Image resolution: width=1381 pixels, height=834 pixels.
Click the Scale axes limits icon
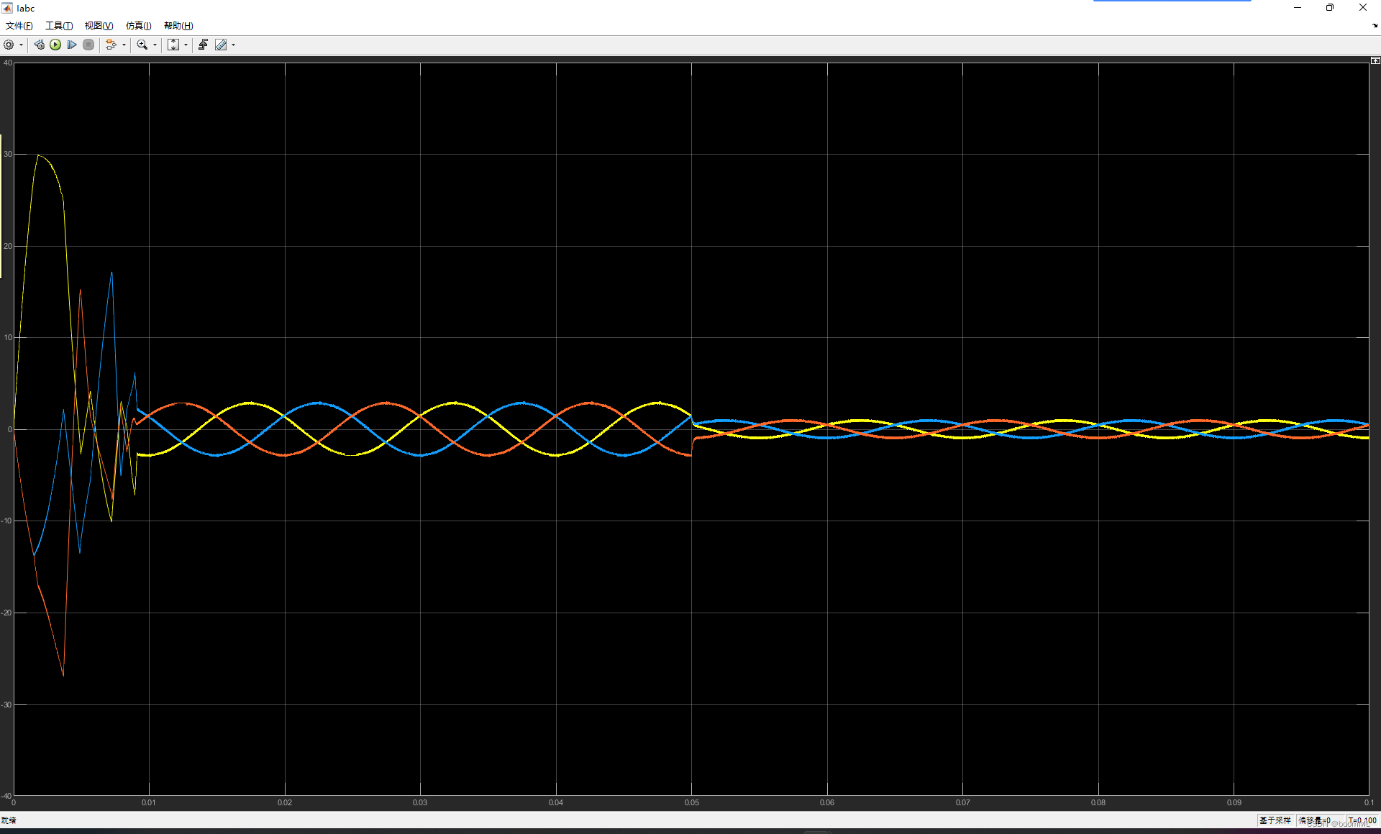[173, 45]
